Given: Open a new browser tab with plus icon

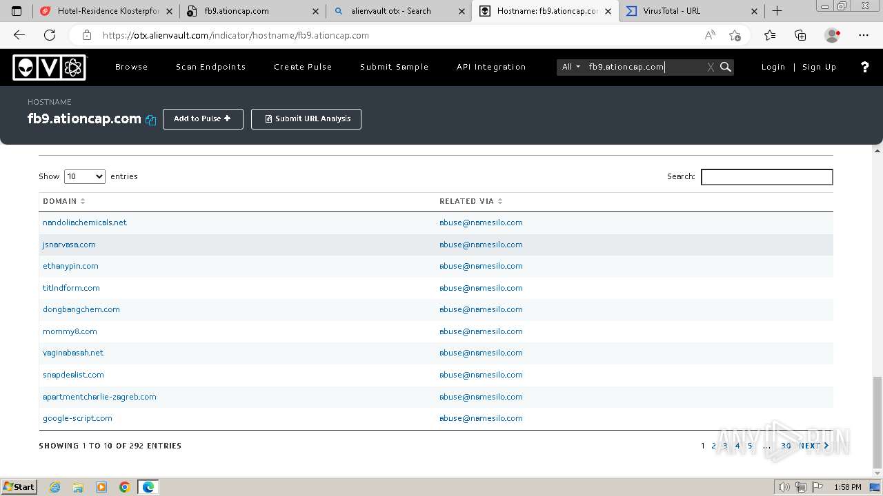Looking at the screenshot, I should point(777,10).
